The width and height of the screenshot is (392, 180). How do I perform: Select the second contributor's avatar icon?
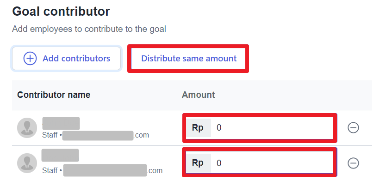click(x=27, y=163)
